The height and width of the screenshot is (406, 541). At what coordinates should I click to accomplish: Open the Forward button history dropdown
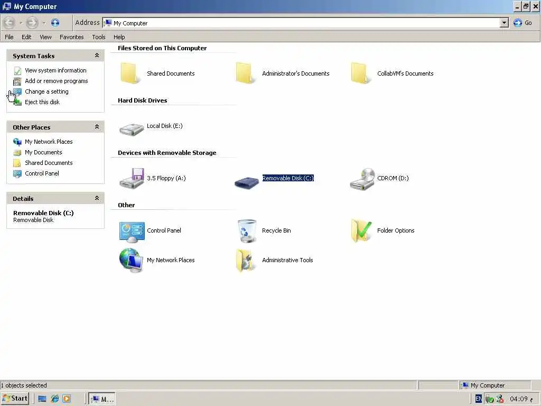click(x=44, y=23)
